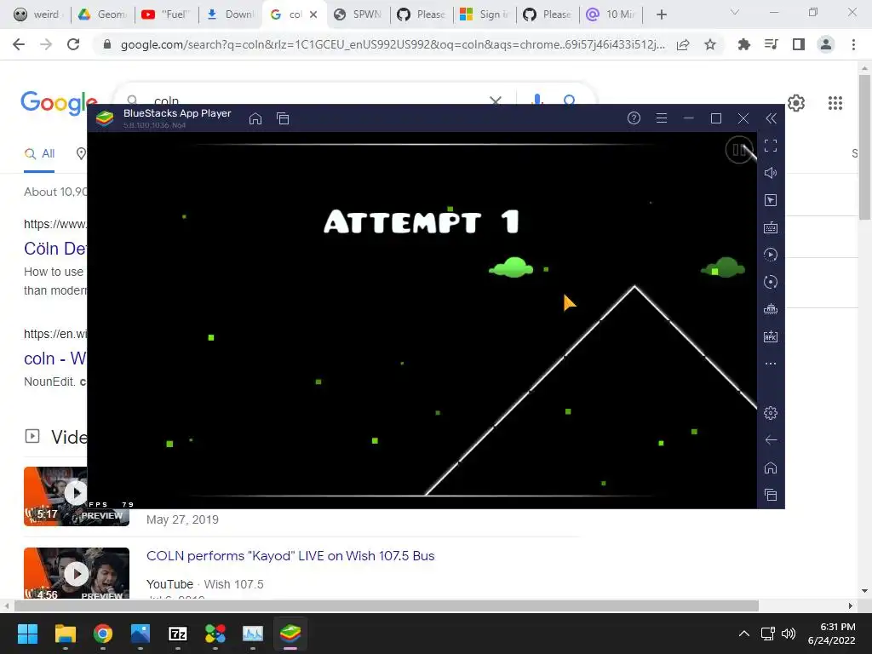Switch to the Microsoft 'Sign in' tab

point(485,14)
